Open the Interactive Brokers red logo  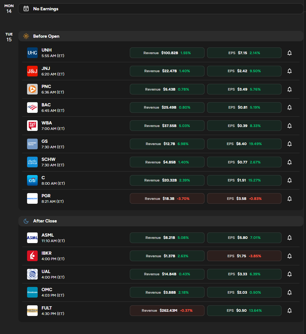32,256
